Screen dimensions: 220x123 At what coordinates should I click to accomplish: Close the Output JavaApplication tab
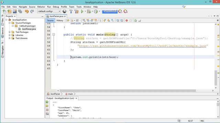click(x=76, y=98)
